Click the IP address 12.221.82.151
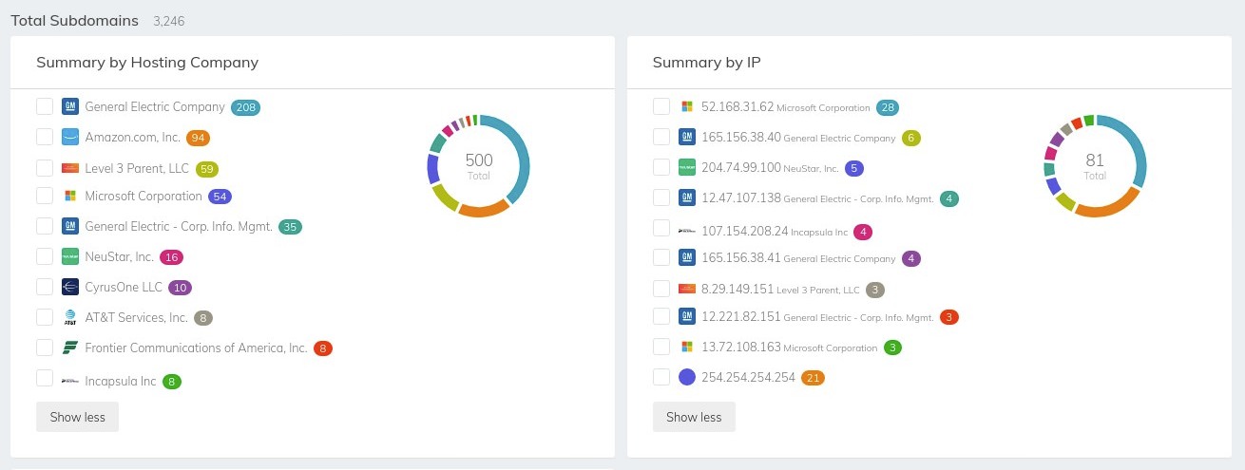Viewport: 1245px width, 470px height. [741, 316]
